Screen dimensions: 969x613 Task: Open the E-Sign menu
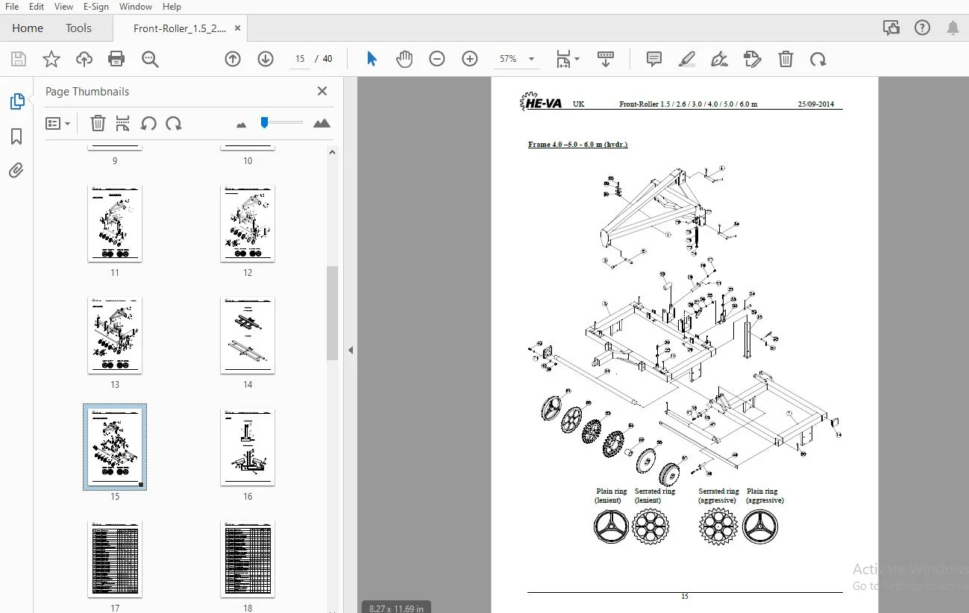pyautogui.click(x=95, y=7)
